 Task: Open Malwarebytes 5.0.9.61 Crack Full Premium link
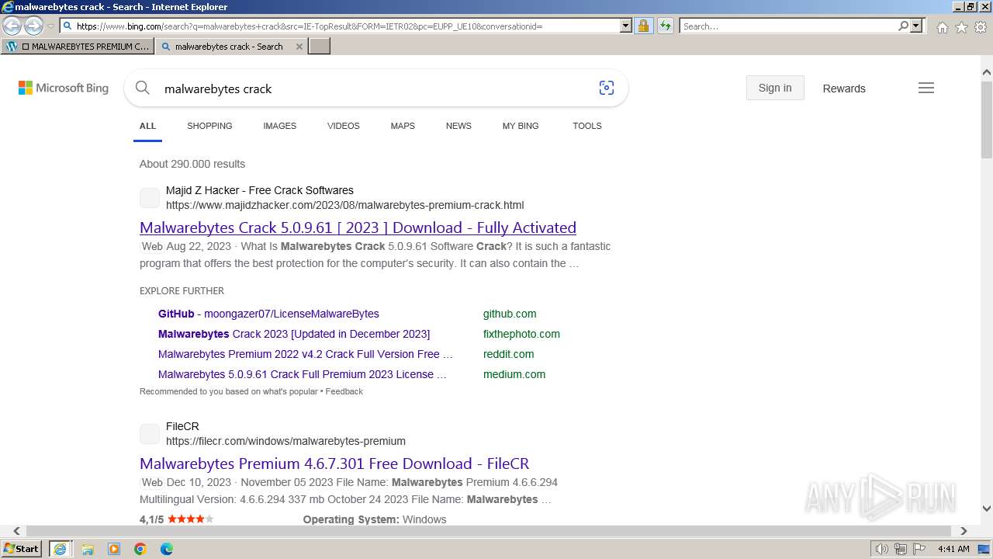coord(303,374)
